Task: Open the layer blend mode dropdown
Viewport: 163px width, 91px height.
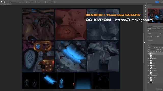Action: click(152, 50)
